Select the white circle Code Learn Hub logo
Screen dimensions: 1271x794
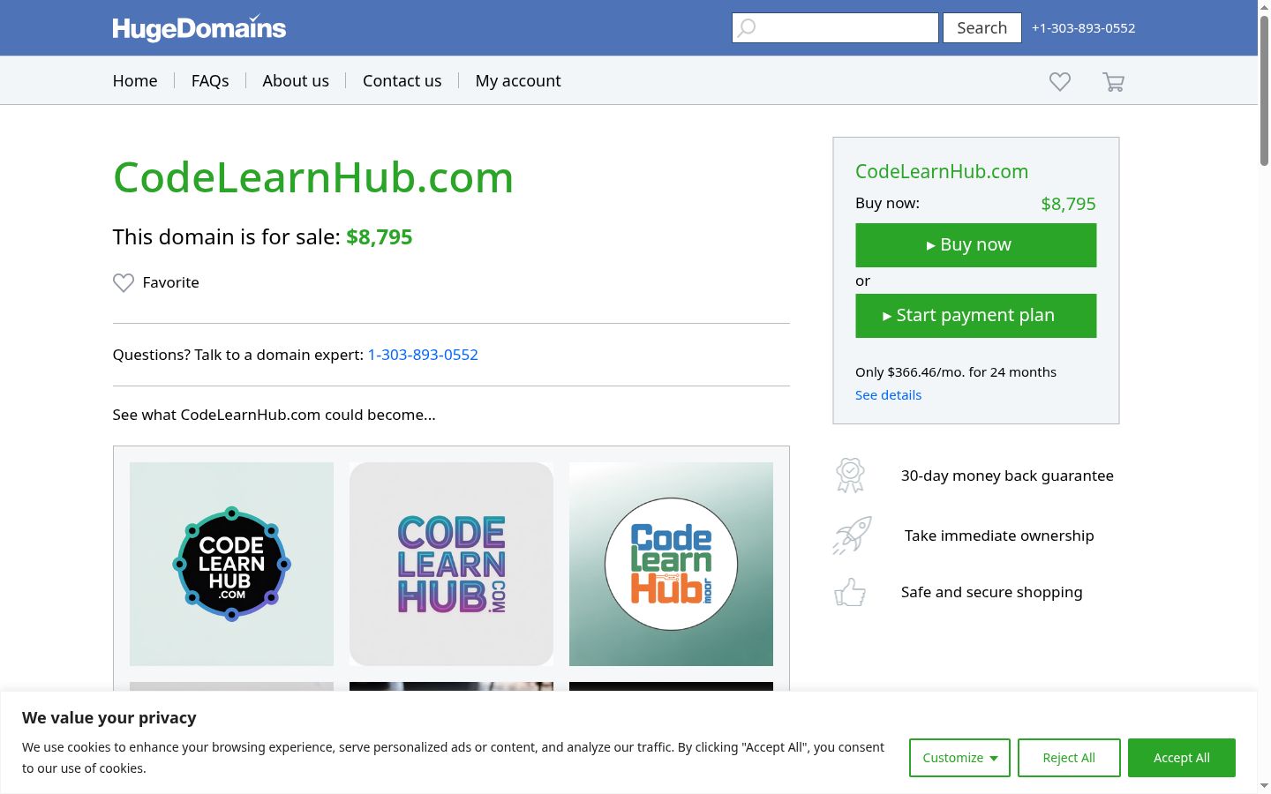pos(671,564)
